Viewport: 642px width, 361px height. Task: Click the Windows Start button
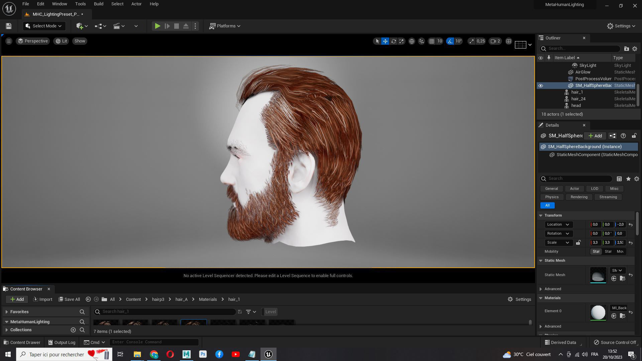[x=8, y=354]
